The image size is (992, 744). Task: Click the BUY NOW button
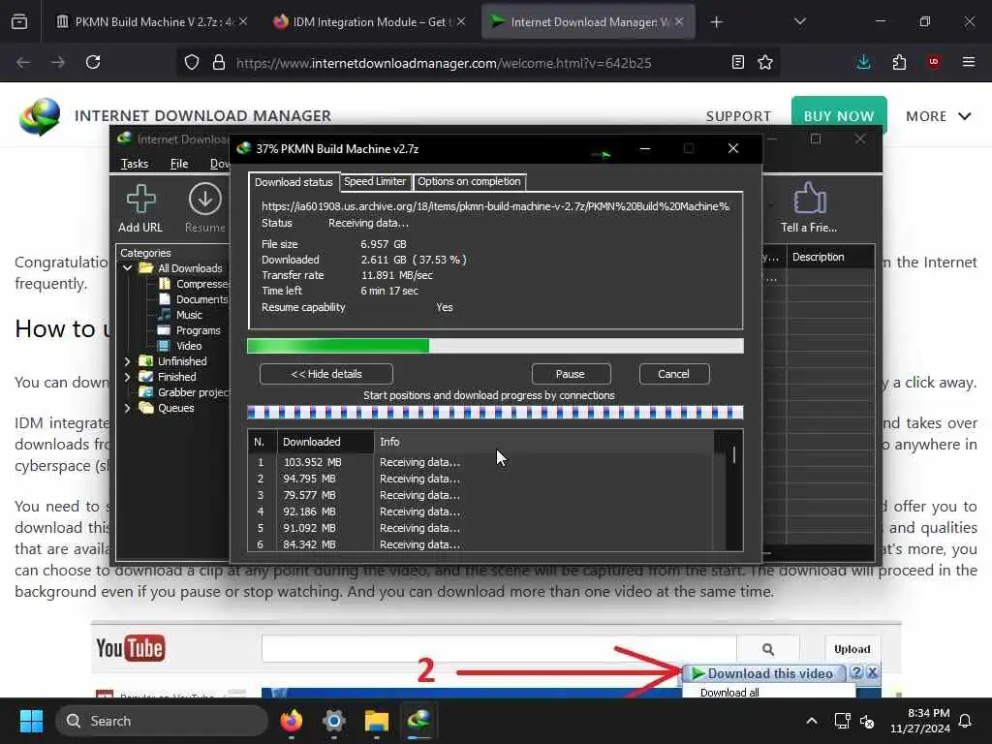(x=839, y=115)
